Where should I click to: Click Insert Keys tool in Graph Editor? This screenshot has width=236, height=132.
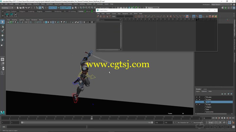101,16
